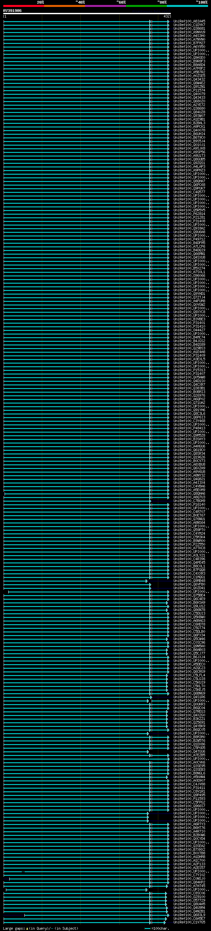Select hit label UniRef100_A8NY32
The width and height of the screenshot is (211, 931).
click(x=189, y=475)
